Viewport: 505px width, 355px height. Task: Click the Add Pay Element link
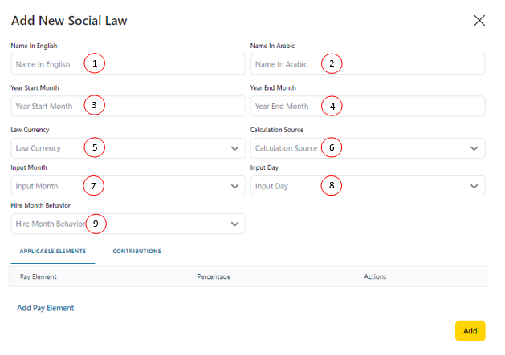click(x=46, y=308)
